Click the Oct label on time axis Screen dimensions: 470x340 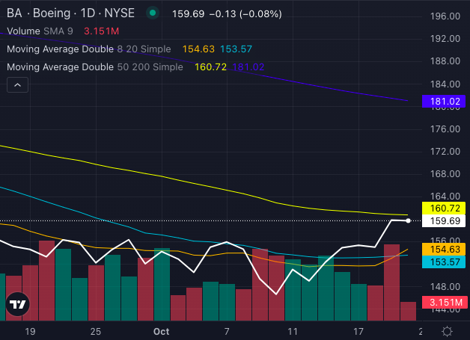pos(161,331)
